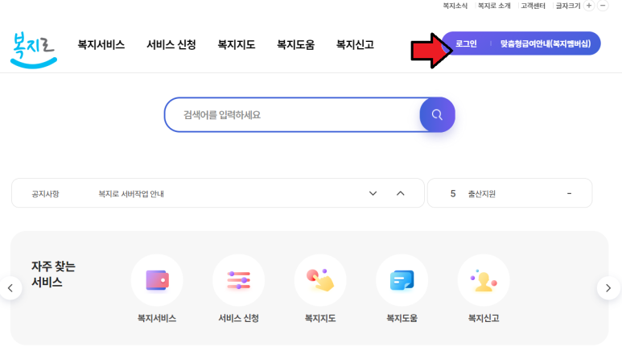This screenshot has height=355, width=622.
Task: Open 복지서비스 wallet icon shortcut
Action: tap(157, 280)
